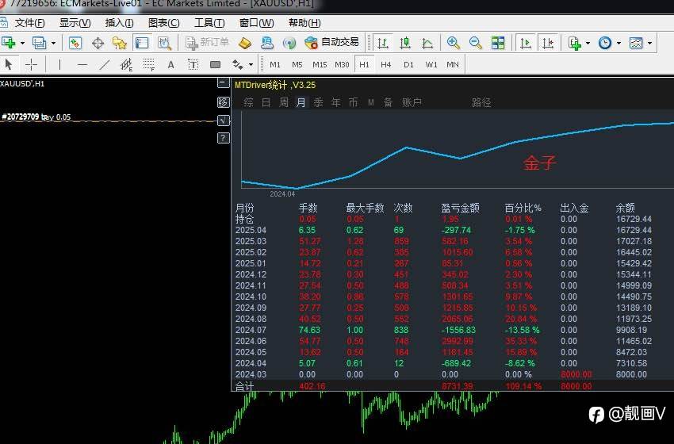Switch to M15 timeframe
Screen dimensions: 674x444
[x=320, y=64]
